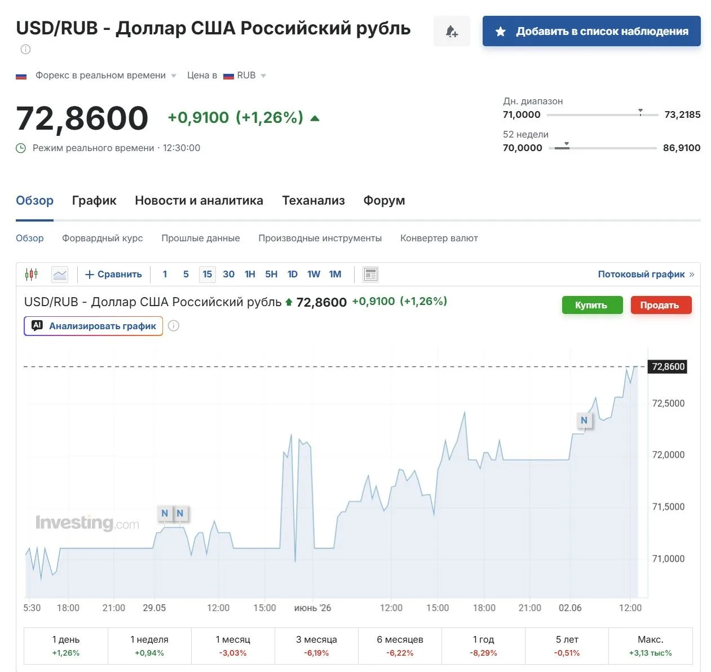The height and width of the screenshot is (672, 711).
Task: Click the N news marker near 02.06
Action: (584, 421)
